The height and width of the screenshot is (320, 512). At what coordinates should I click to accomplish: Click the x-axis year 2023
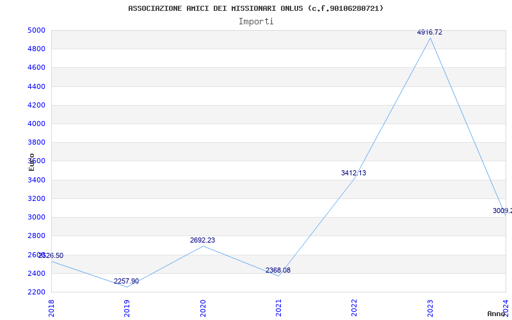coord(430,308)
